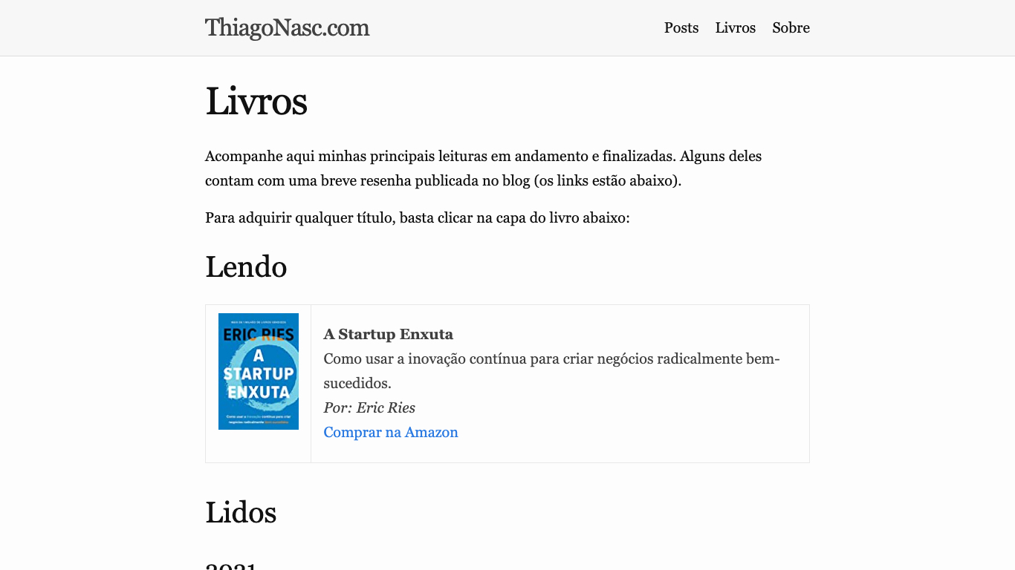
Task: Click the Lendo section heading
Action: pyautogui.click(x=246, y=267)
